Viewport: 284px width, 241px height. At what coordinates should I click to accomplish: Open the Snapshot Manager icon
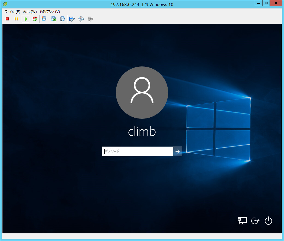(62, 19)
